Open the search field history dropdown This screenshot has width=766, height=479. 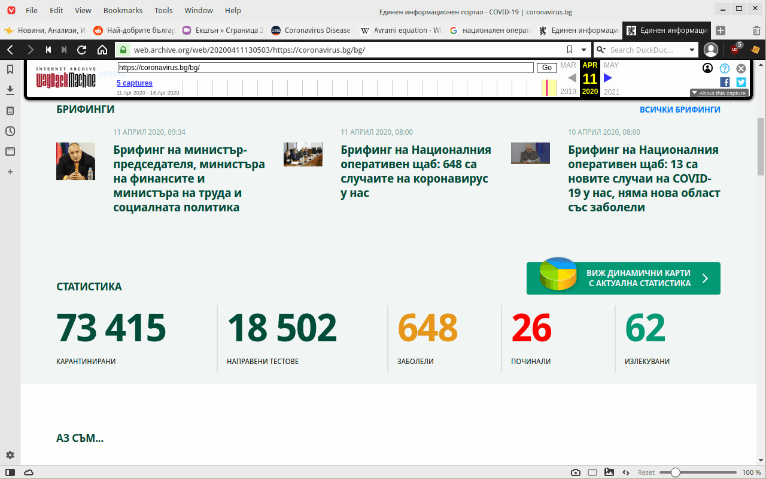[692, 50]
